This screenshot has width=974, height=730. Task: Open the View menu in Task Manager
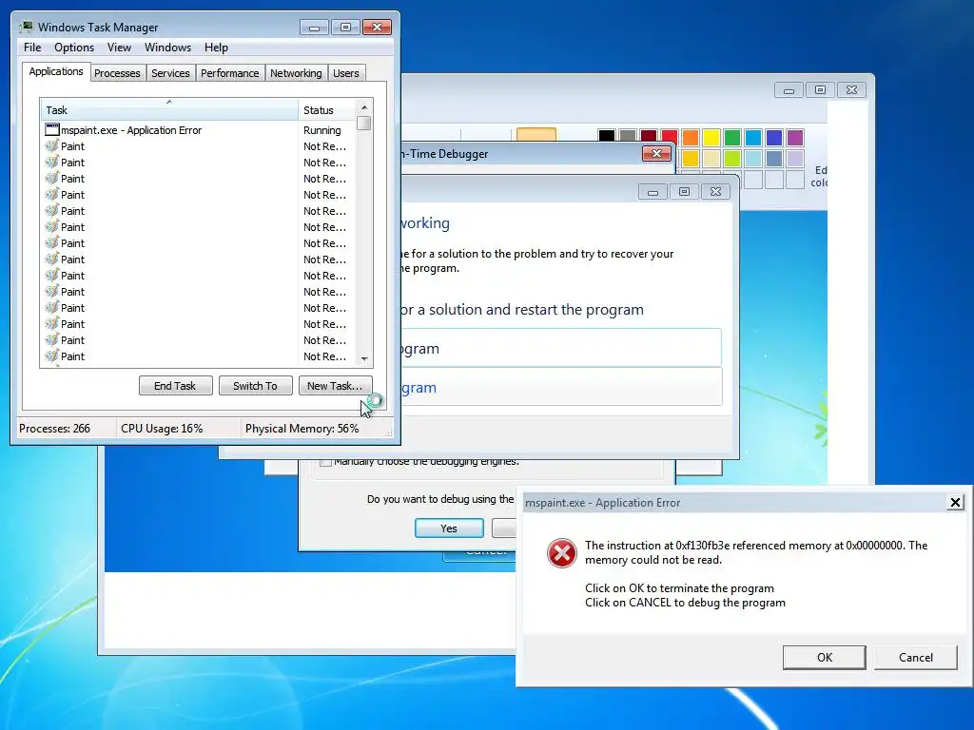(x=119, y=48)
